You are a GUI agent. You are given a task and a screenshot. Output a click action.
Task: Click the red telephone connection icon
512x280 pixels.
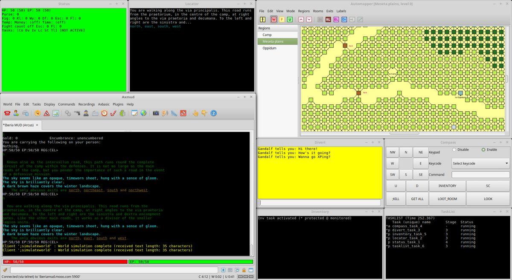7,113
